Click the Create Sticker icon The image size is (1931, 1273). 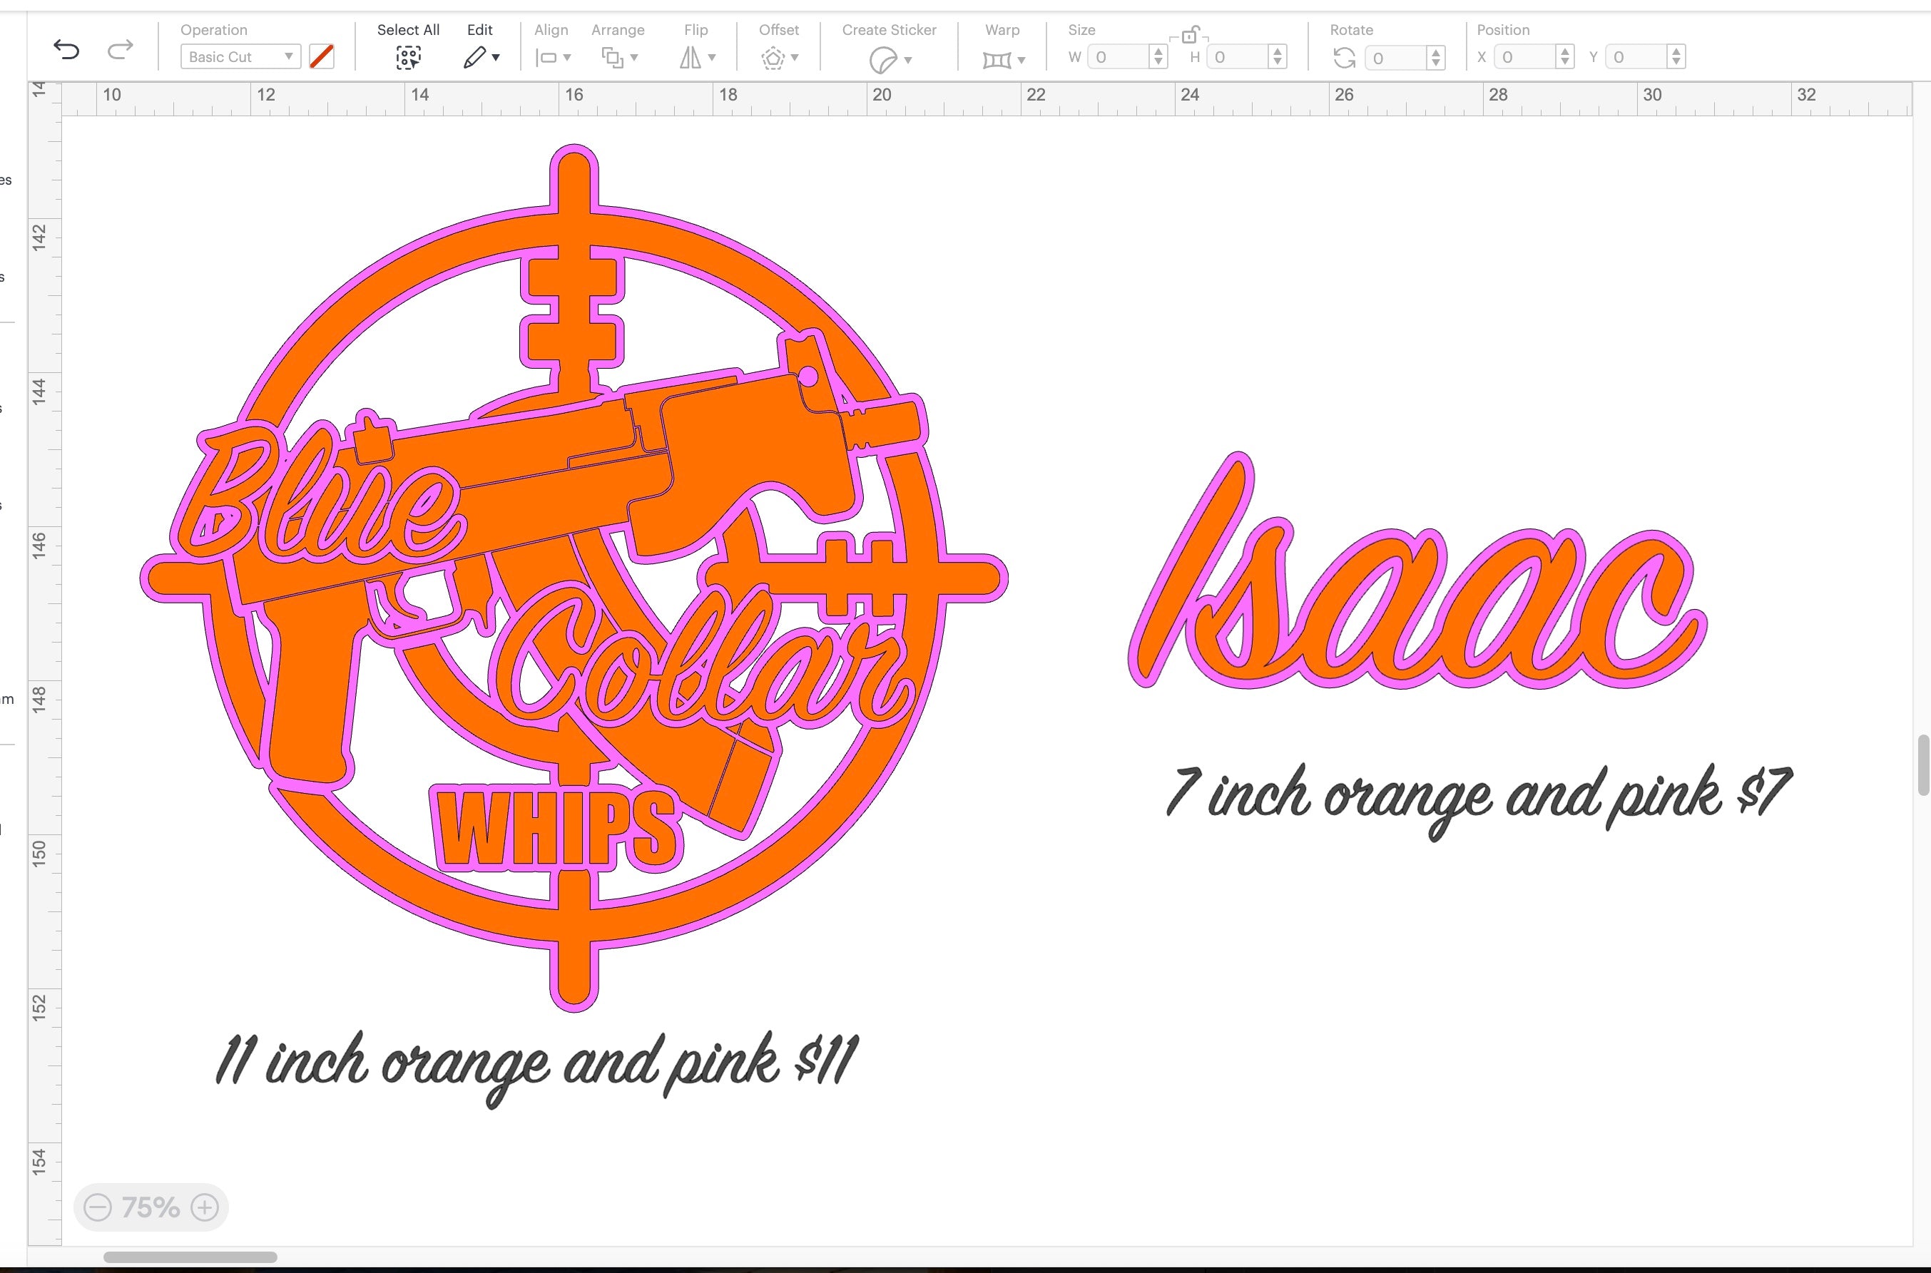pyautogui.click(x=882, y=58)
